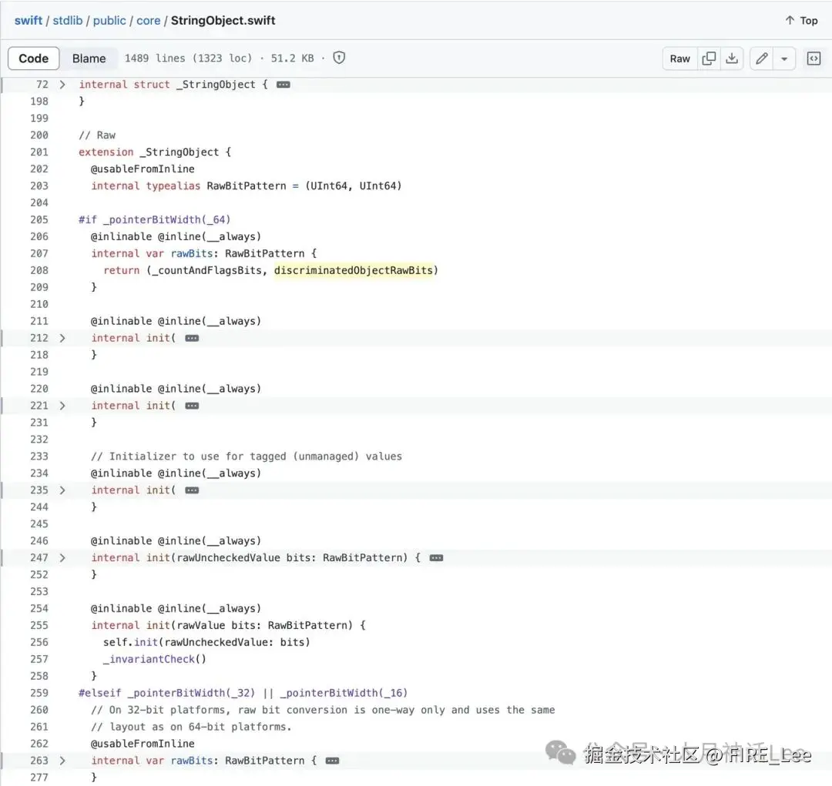The height and width of the screenshot is (786, 832).
Task: Select line number 208
Action: pyautogui.click(x=39, y=270)
